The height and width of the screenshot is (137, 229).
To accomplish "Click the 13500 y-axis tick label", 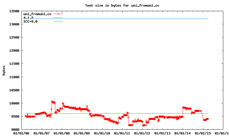I will tap(14, 11).
